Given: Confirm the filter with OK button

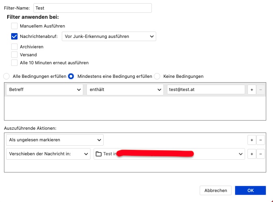Looking at the screenshot, I should (250, 190).
